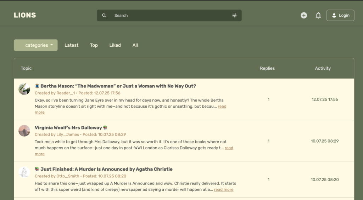Open search filter settings icon
The height and width of the screenshot is (200, 363).
point(234,16)
